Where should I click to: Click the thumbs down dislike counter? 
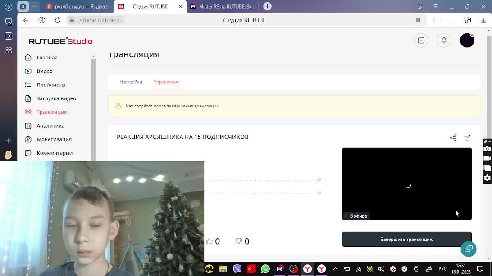click(242, 241)
